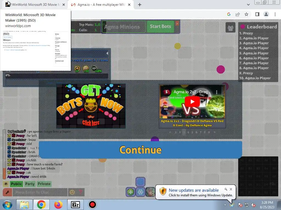The height and width of the screenshot is (210, 281).
Task: Click Chrome icon in the taskbar
Action: tap(41, 205)
